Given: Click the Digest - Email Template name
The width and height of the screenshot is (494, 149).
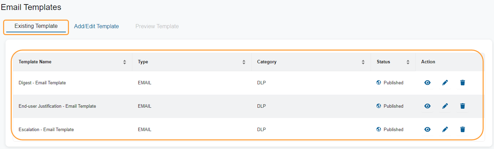Looking at the screenshot, I should [x=42, y=83].
